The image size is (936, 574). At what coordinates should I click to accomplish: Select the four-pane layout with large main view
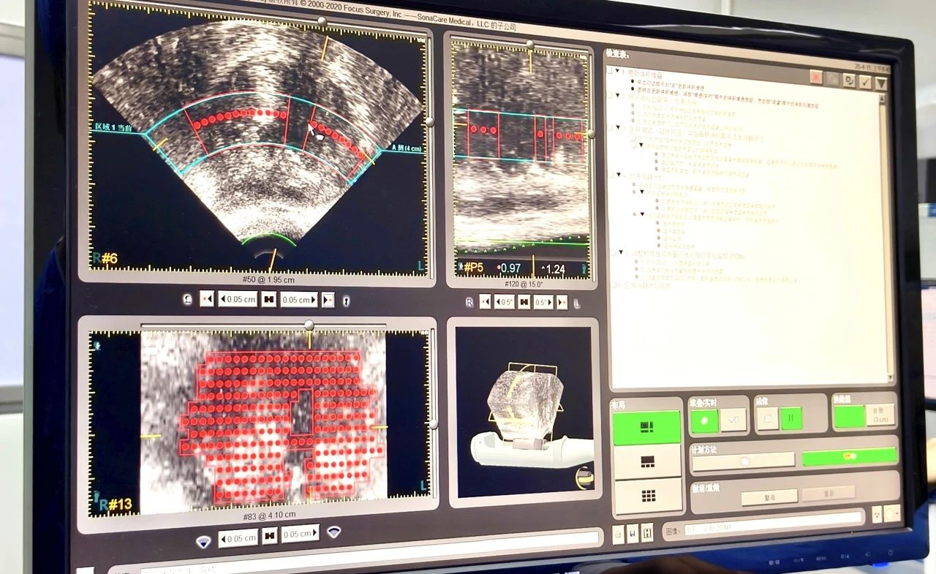[647, 428]
